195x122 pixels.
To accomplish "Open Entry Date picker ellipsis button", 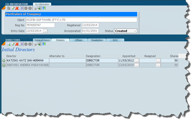I will click(x=45, y=31).
